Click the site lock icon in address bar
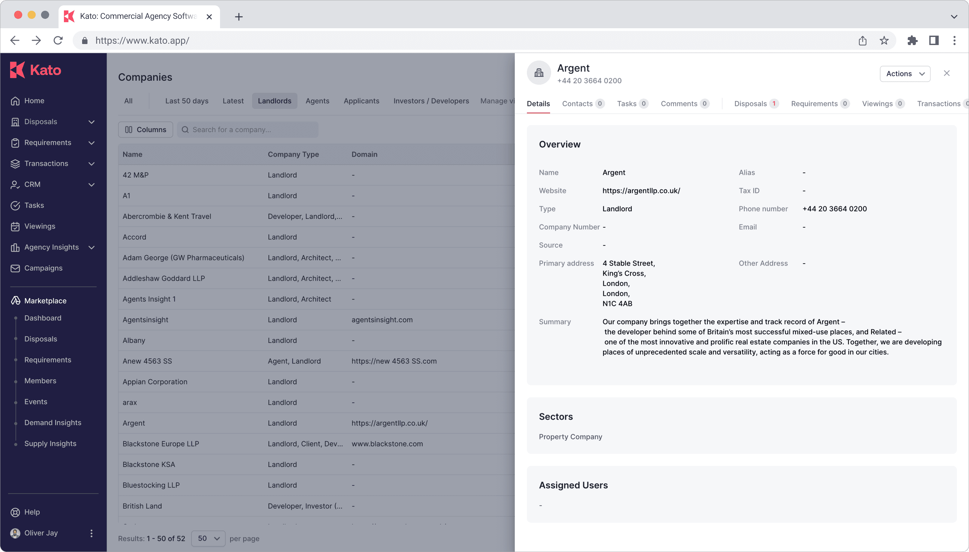The height and width of the screenshot is (552, 969). click(84, 41)
